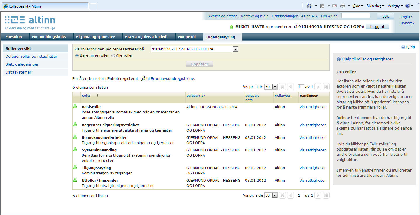Click top previous-page pagination icon
The image size is (420, 215).
point(290,87)
